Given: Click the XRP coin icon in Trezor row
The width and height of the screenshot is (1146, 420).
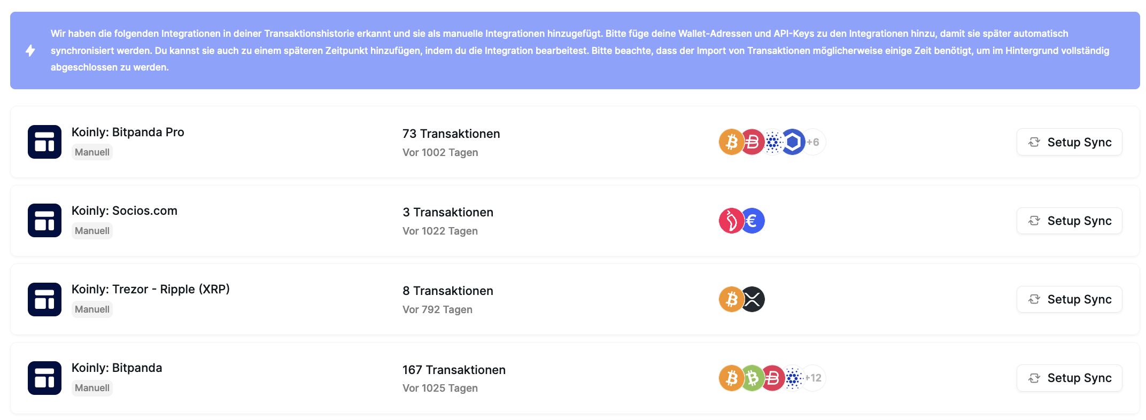Looking at the screenshot, I should pyautogui.click(x=753, y=299).
